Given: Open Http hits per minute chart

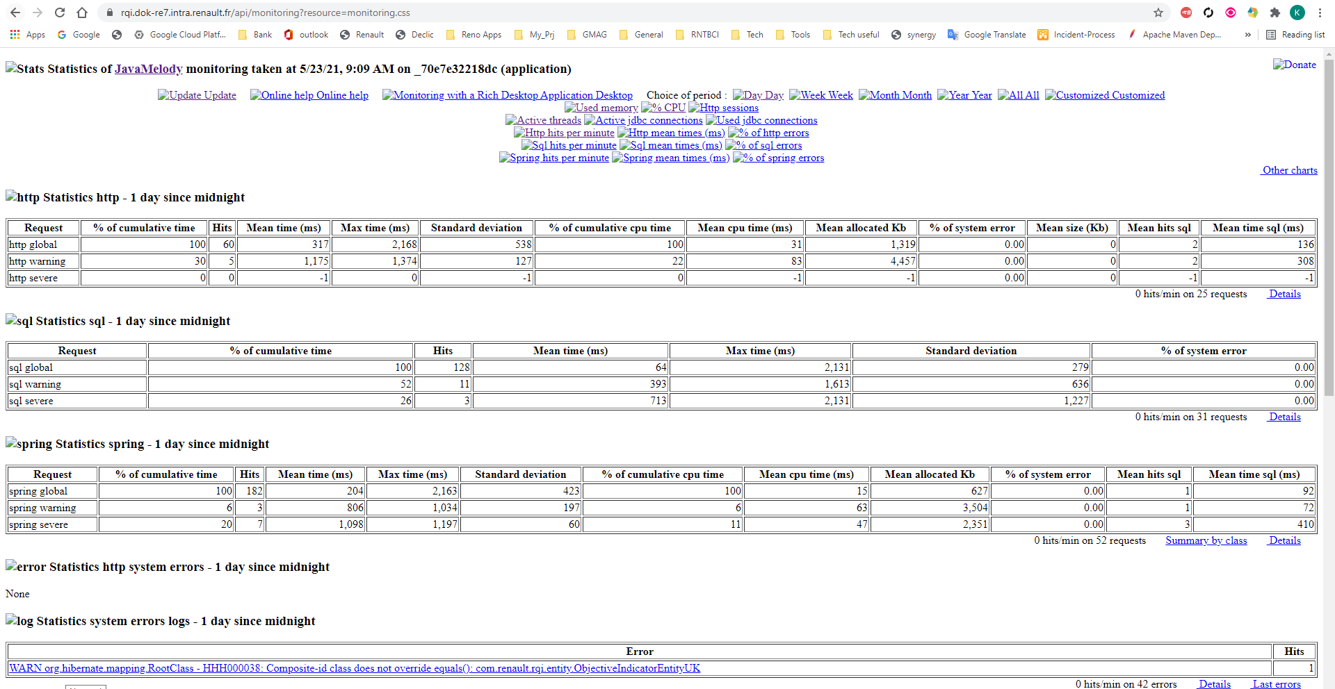Looking at the screenshot, I should [x=564, y=133].
